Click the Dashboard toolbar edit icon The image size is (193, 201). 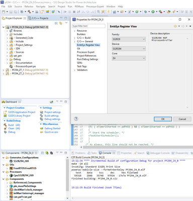(x=52, y=102)
